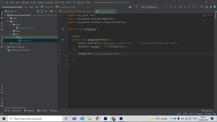Open the Git menu
The height and width of the screenshot is (122, 217).
[74, 2]
